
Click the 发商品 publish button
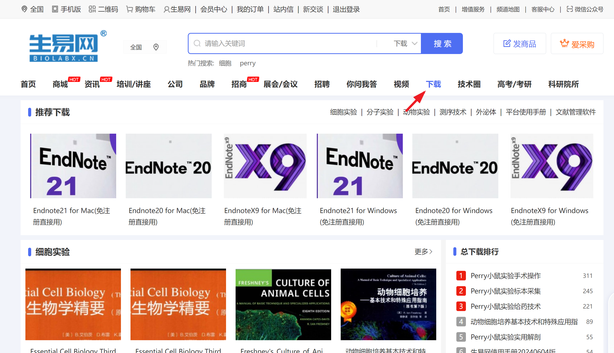519,44
